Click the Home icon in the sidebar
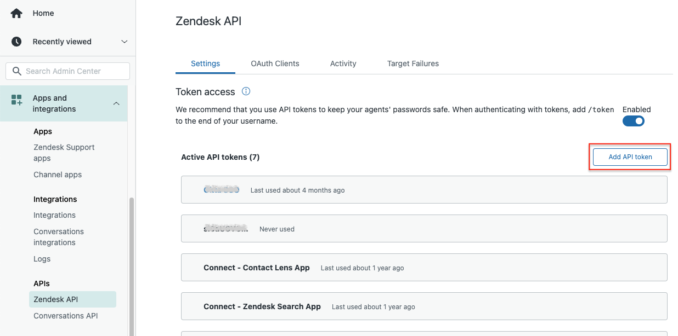Viewport: 678px width, 336px height. [x=16, y=13]
